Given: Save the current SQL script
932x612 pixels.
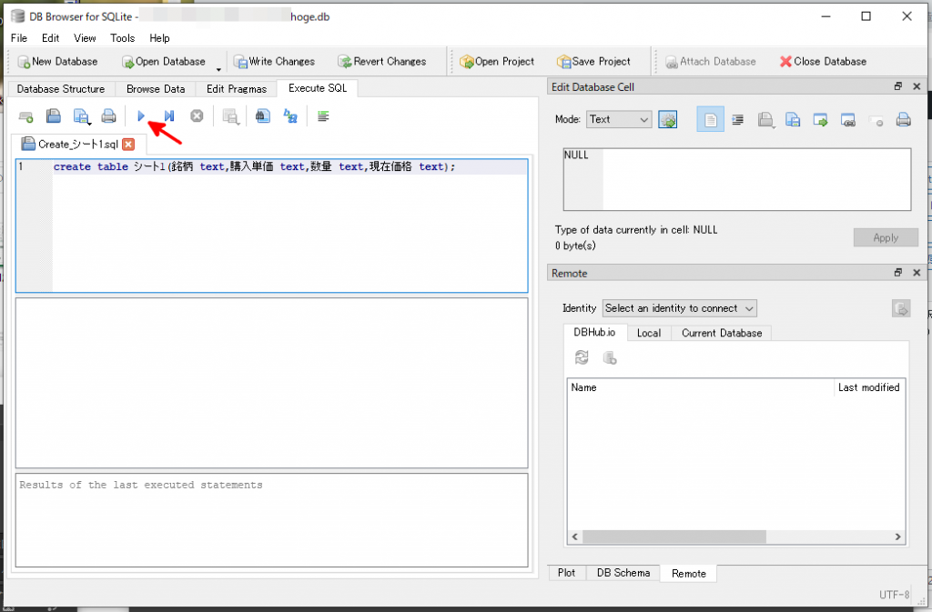Looking at the screenshot, I should pyautogui.click(x=82, y=115).
